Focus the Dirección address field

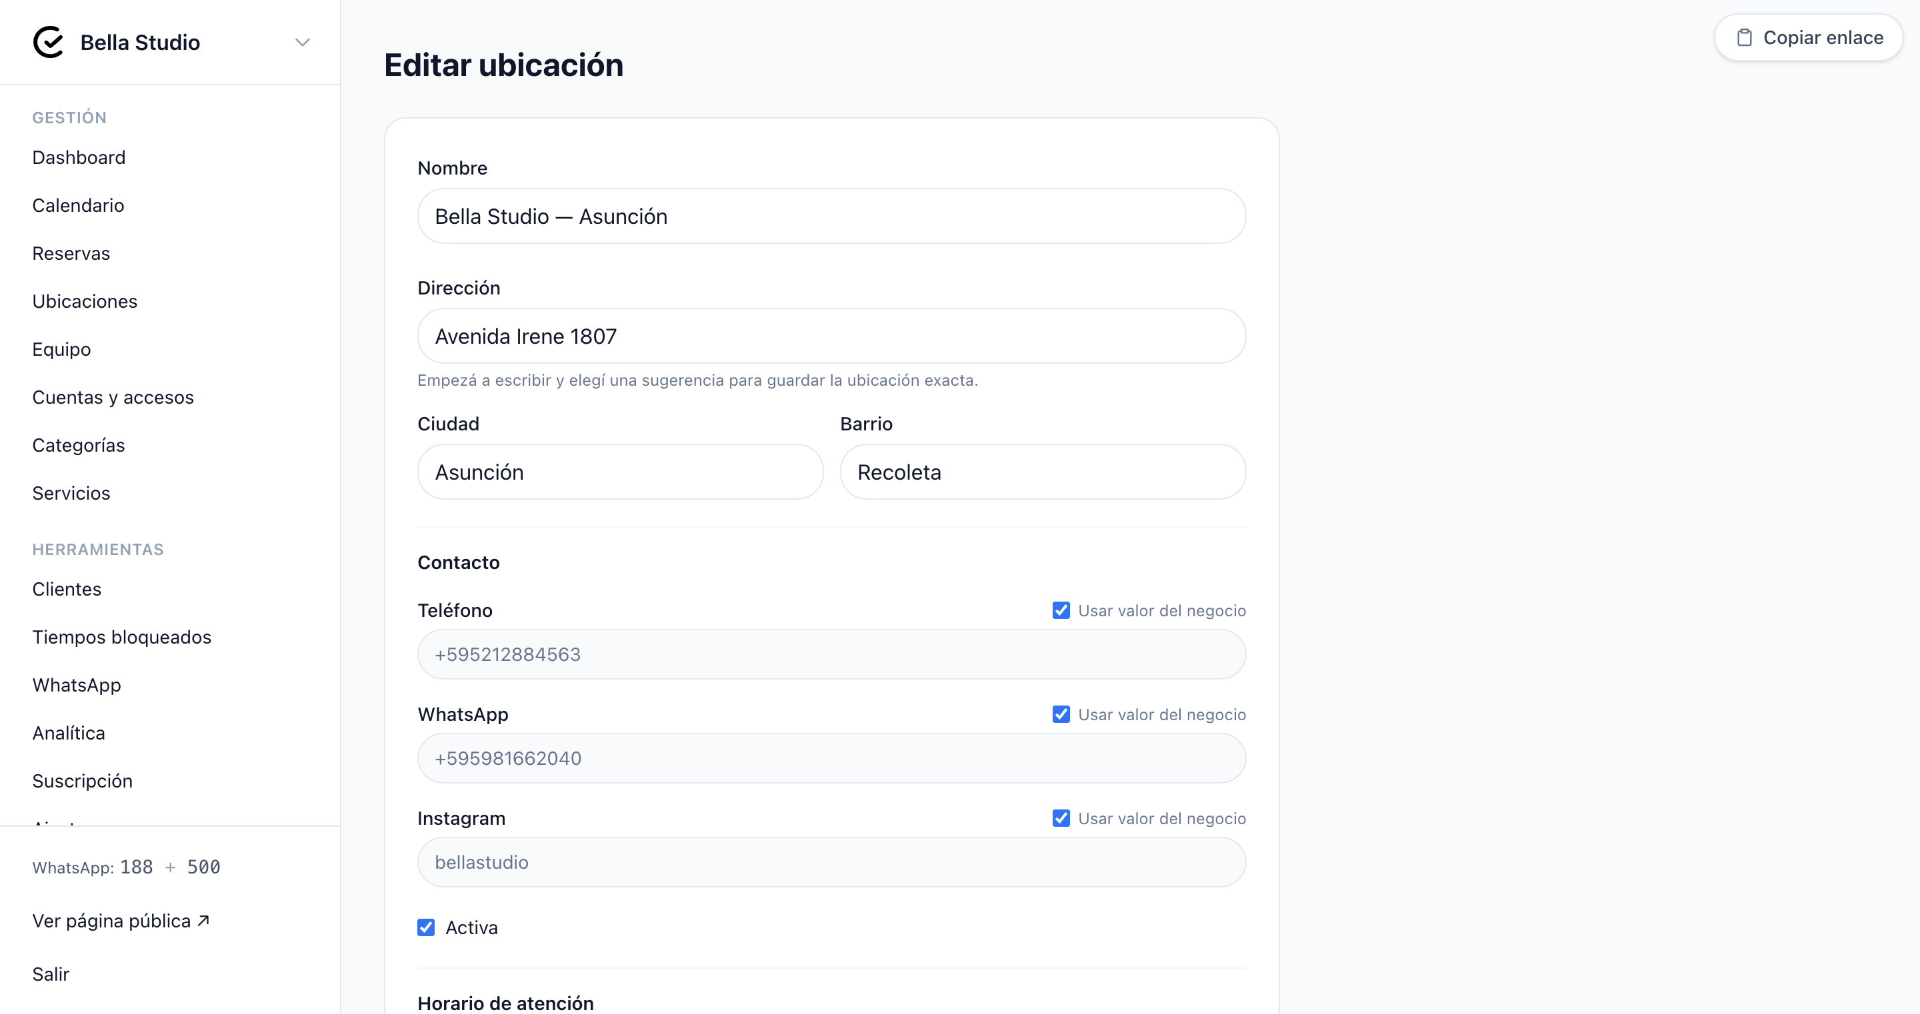(831, 336)
